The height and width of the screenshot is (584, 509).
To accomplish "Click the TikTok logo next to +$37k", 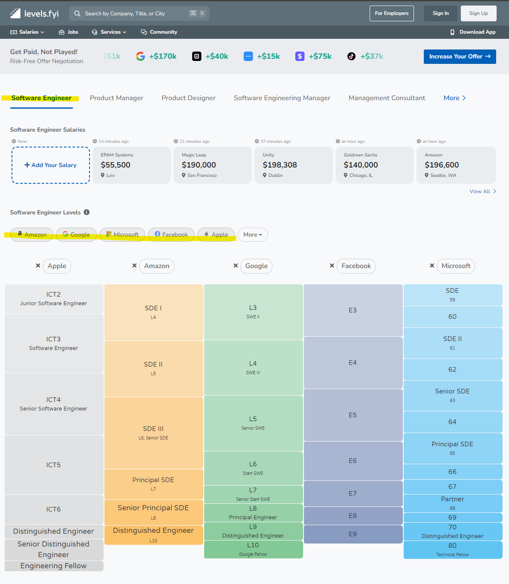I will pos(351,56).
